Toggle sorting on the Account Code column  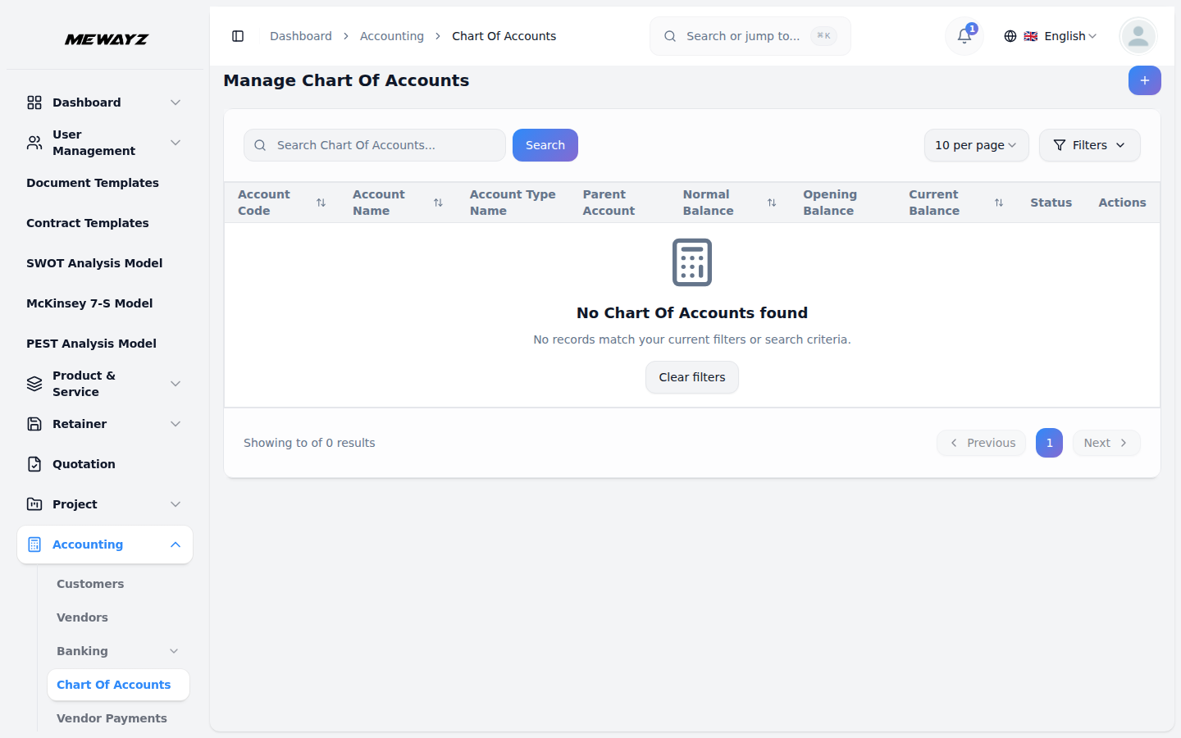click(x=321, y=202)
